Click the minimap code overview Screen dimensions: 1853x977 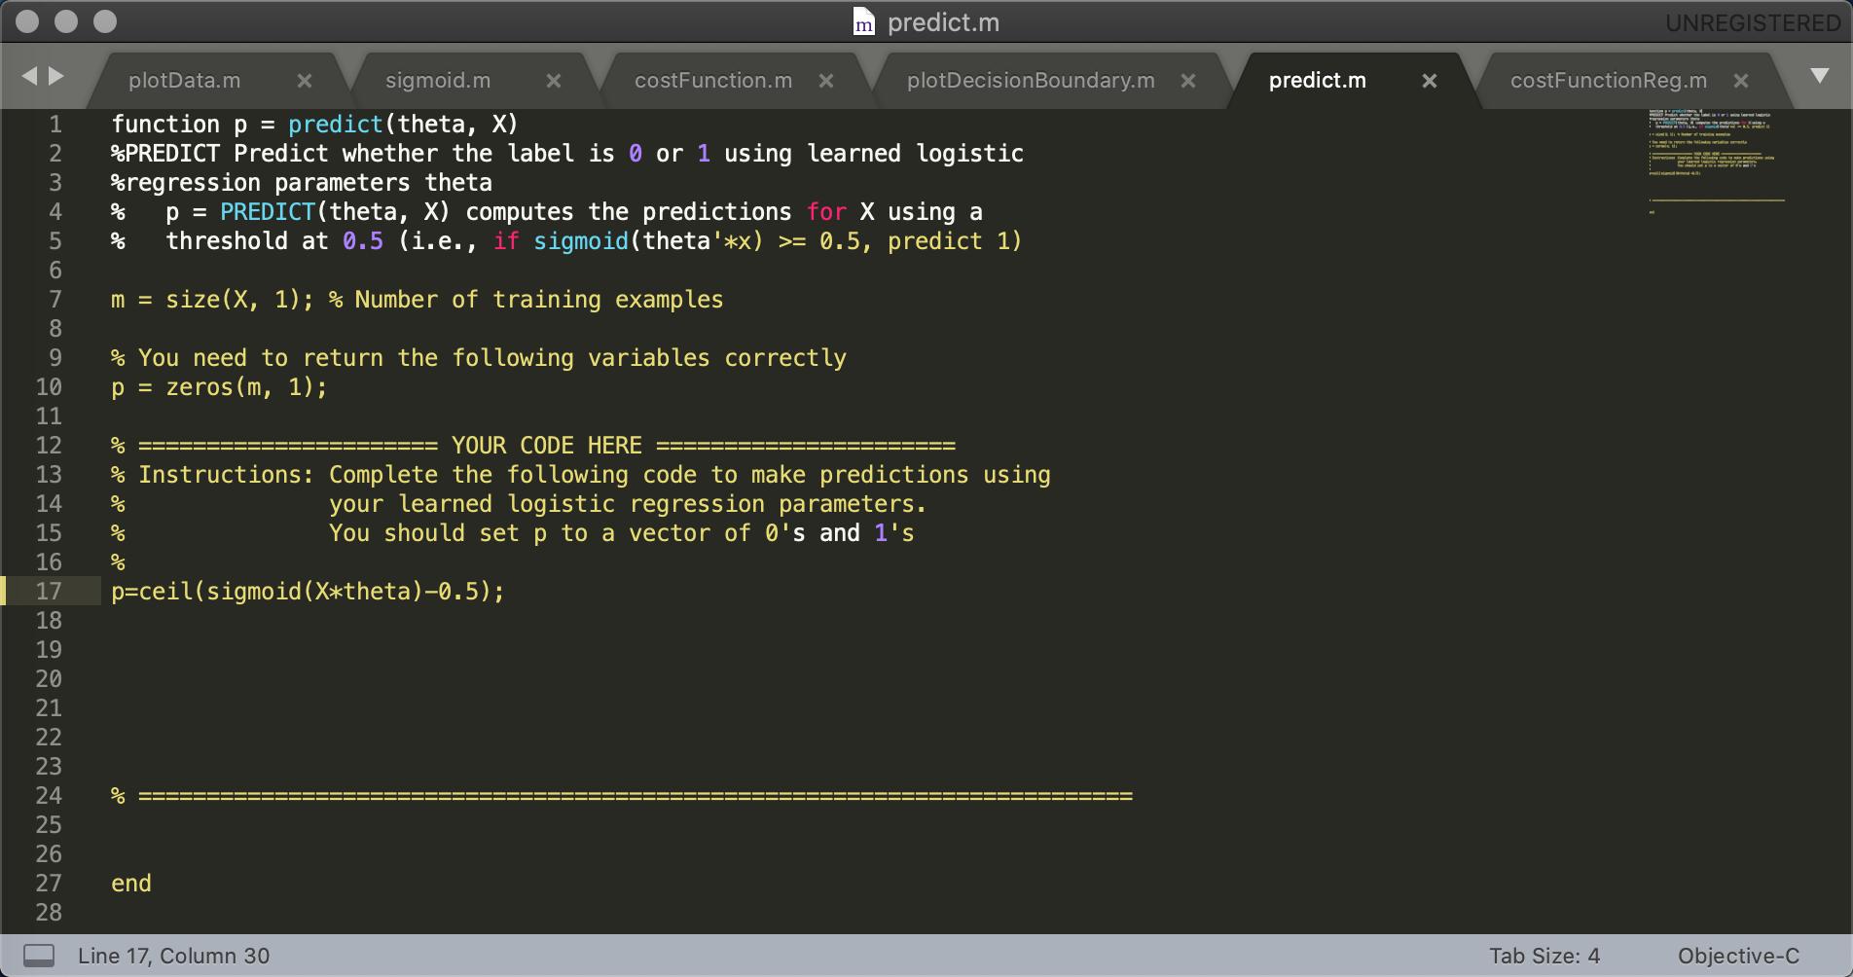coord(1717,161)
